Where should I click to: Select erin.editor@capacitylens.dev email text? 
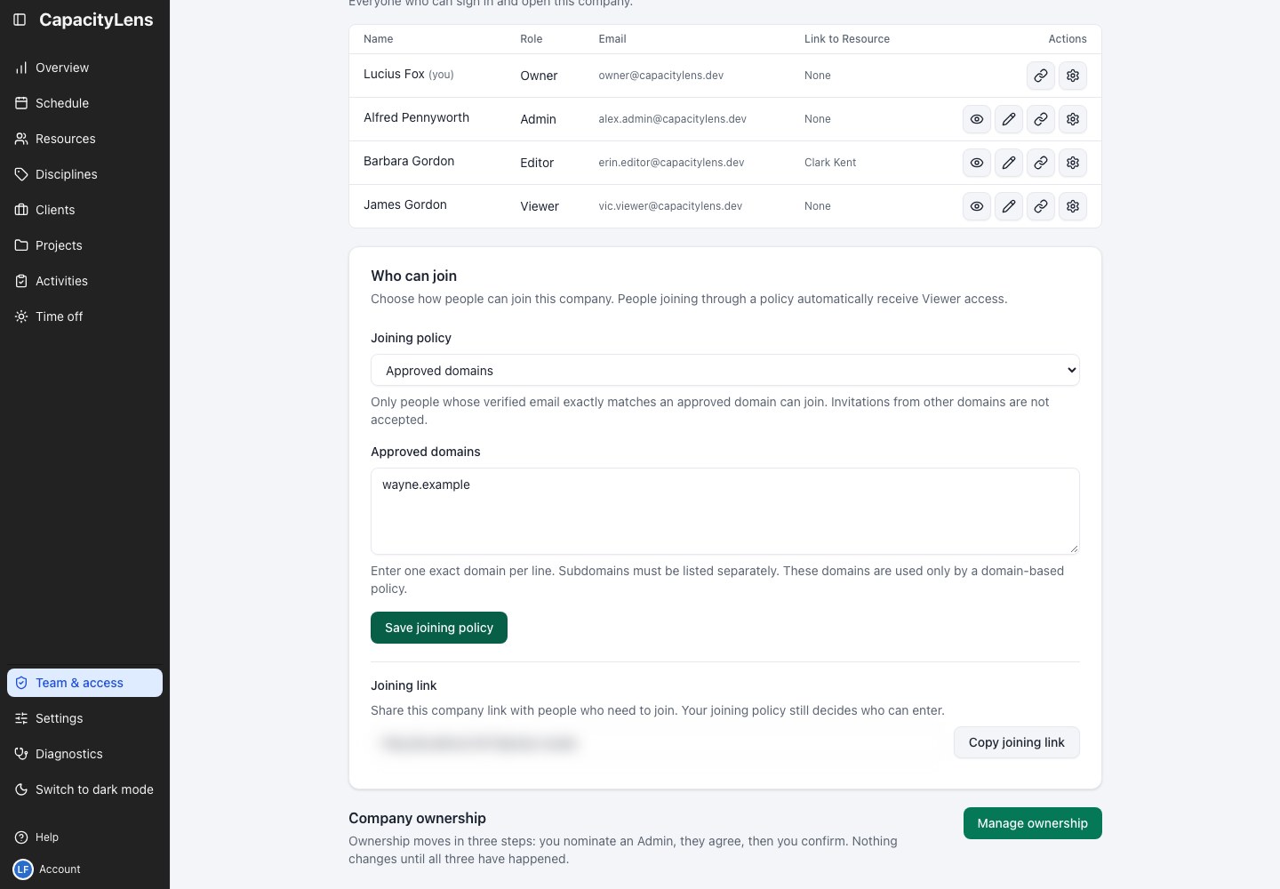pyautogui.click(x=671, y=163)
